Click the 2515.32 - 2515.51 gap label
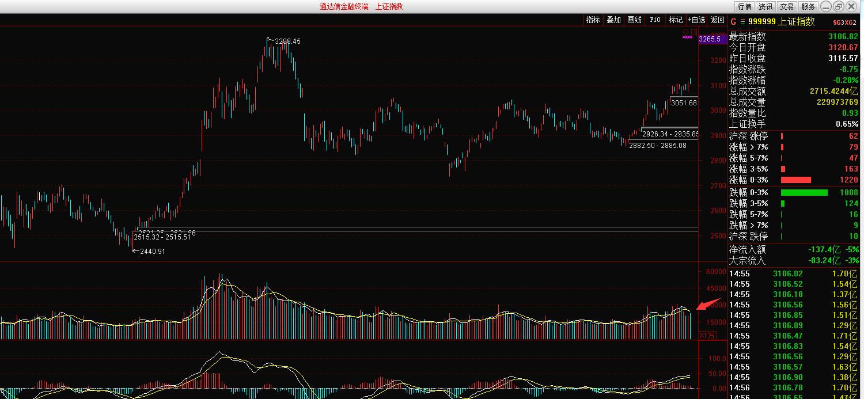This screenshot has height=399, width=864. (162, 237)
